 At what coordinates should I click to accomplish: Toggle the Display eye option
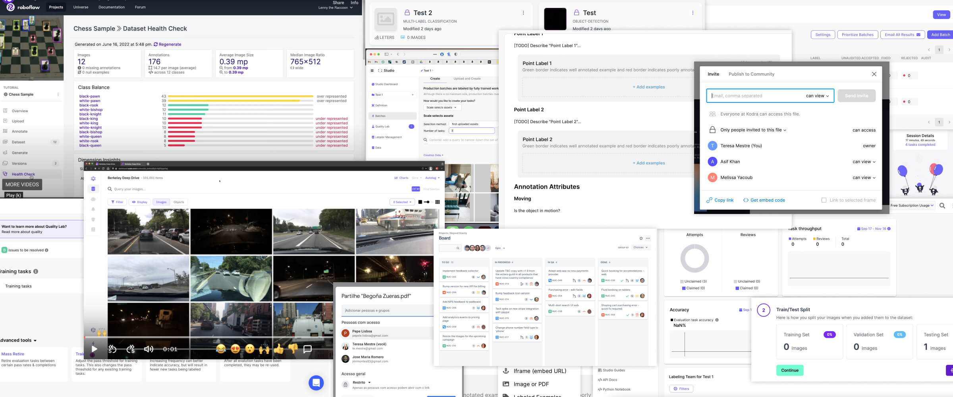coord(139,202)
